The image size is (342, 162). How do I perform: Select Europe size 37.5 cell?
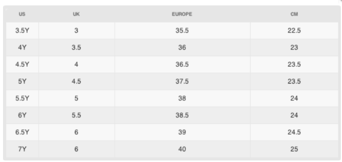[182, 81]
